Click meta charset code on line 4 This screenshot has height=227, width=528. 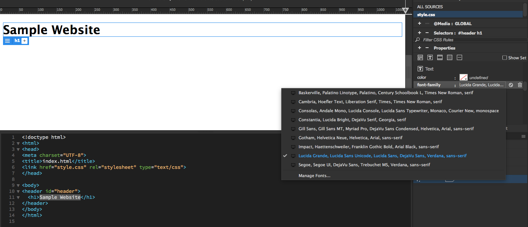point(54,155)
